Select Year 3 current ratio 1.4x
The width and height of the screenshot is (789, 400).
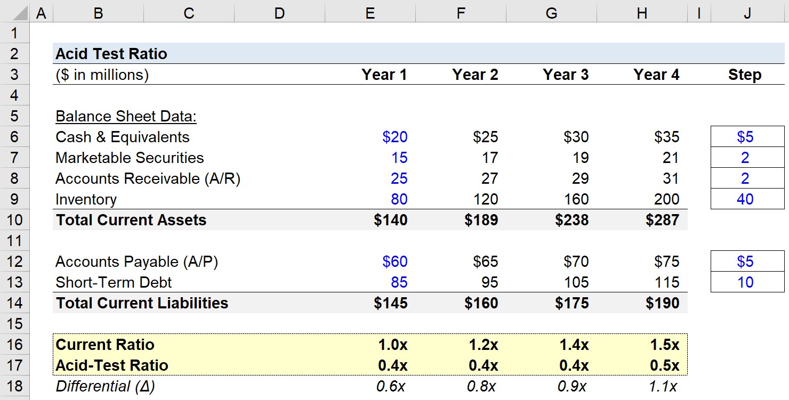pyautogui.click(x=574, y=345)
